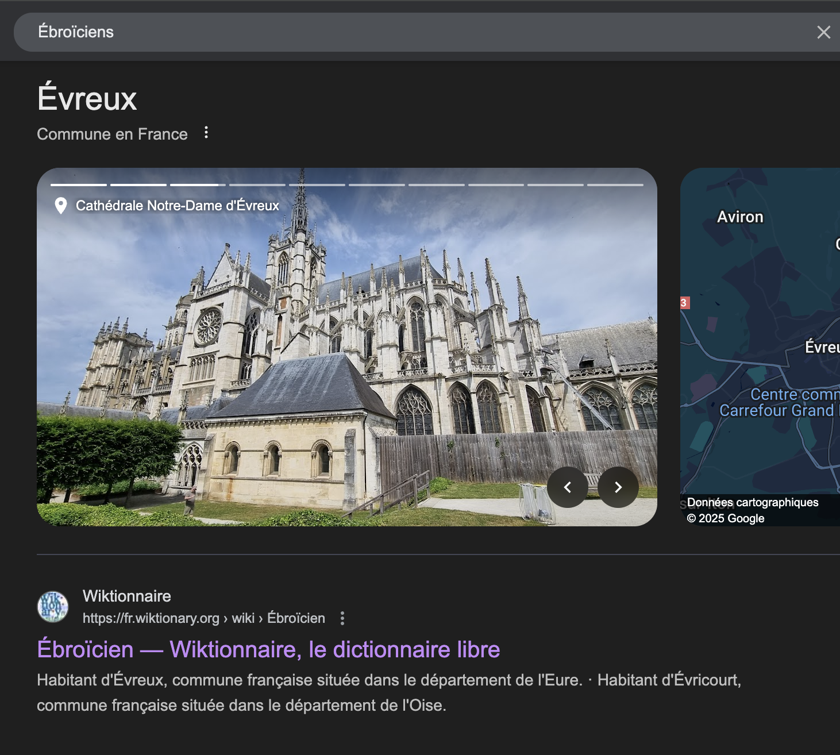This screenshot has width=840, height=755.
Task: Click the Wiktionnaire site favicon
Action: click(x=53, y=607)
